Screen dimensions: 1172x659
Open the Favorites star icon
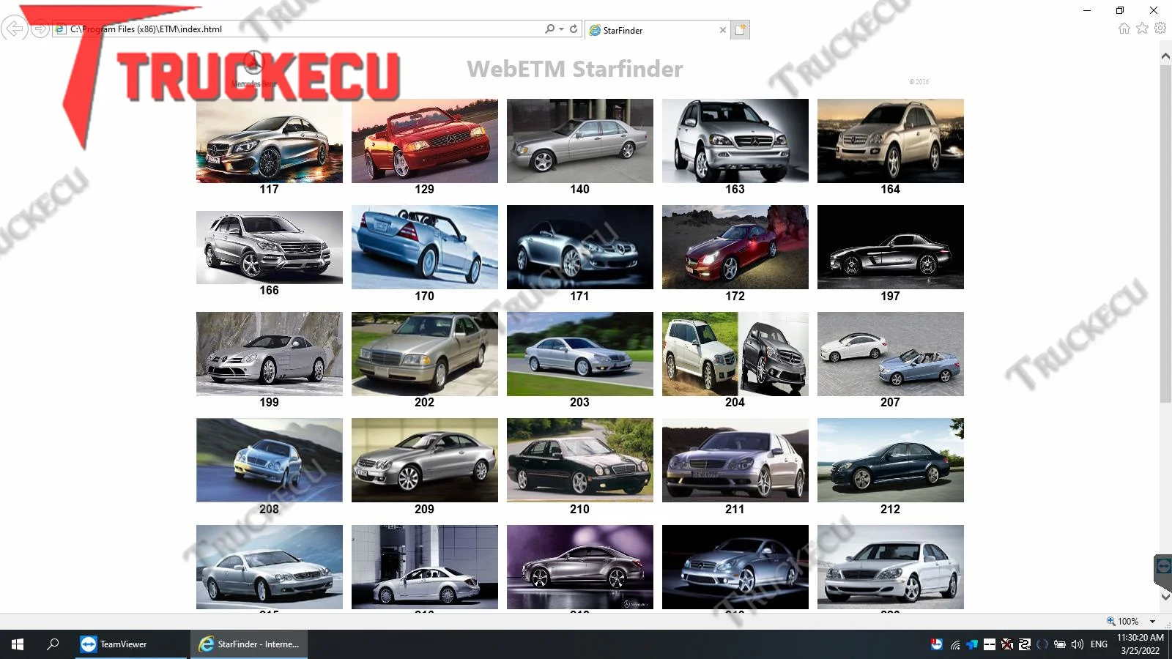(1142, 28)
